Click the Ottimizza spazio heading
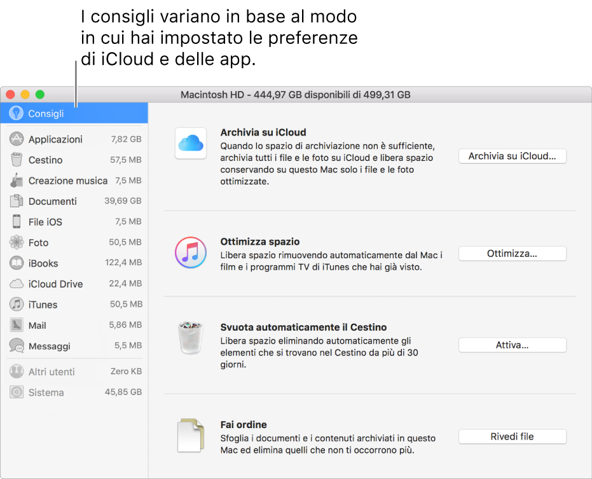Screen dimensions: 592x479 (260, 241)
